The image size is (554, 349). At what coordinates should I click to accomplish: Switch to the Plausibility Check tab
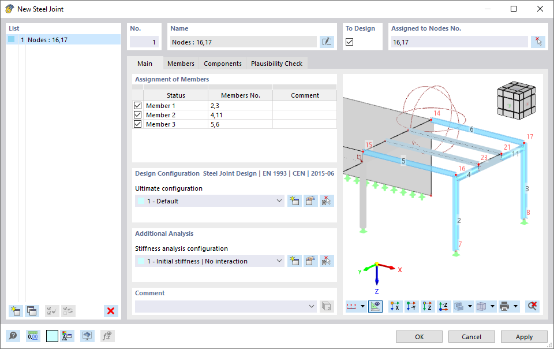tap(276, 64)
